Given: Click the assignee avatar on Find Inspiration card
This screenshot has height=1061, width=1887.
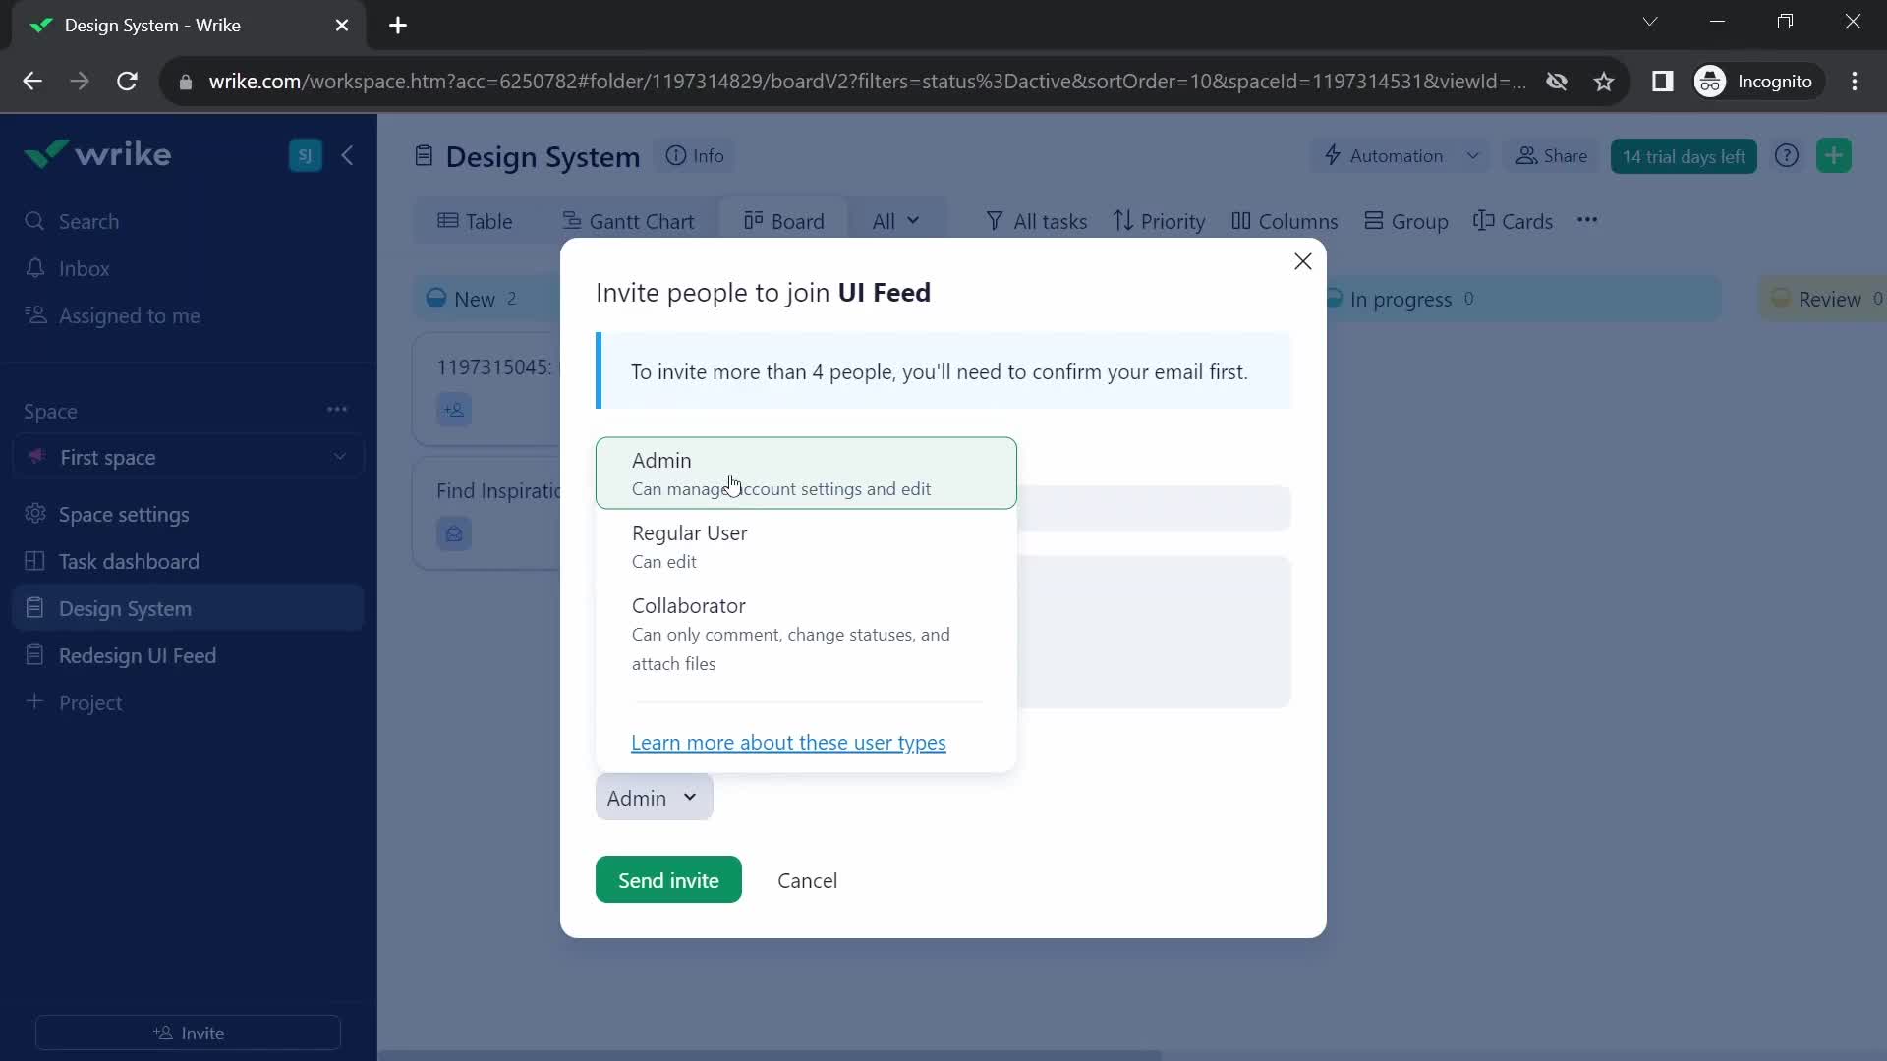Looking at the screenshot, I should 454,534.
